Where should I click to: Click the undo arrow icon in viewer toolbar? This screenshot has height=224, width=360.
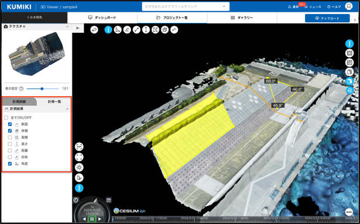[94, 30]
